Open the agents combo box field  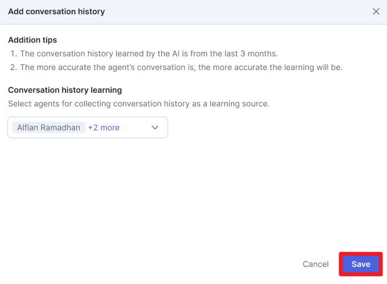coord(88,127)
